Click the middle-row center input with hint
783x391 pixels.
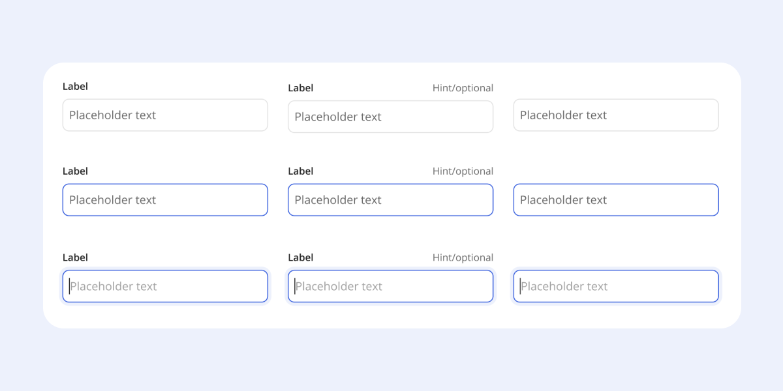(x=390, y=199)
